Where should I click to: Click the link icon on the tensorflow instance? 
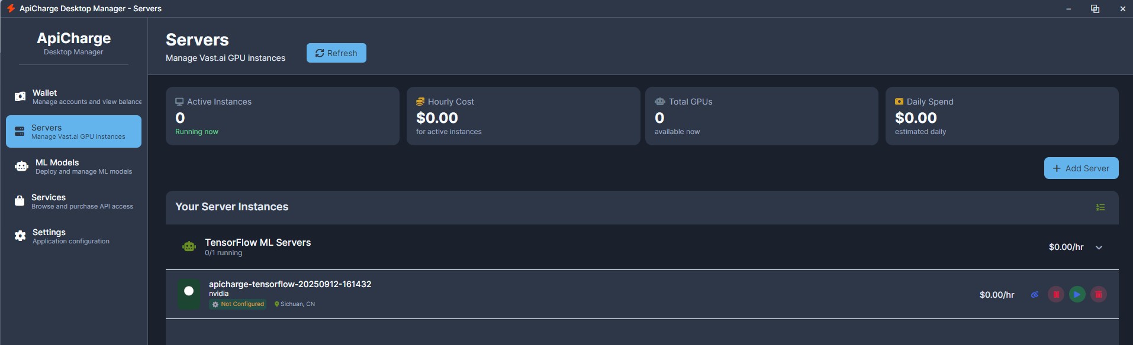click(1035, 294)
